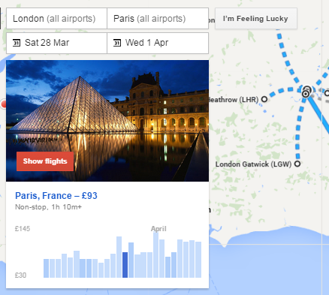The width and height of the screenshot is (329, 295).
Task: Click the Louvre pyramid photo
Action: point(107,121)
